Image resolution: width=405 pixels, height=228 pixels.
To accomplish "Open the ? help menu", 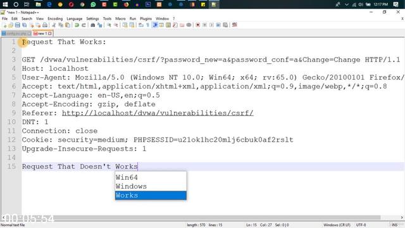I will (x=174, y=18).
